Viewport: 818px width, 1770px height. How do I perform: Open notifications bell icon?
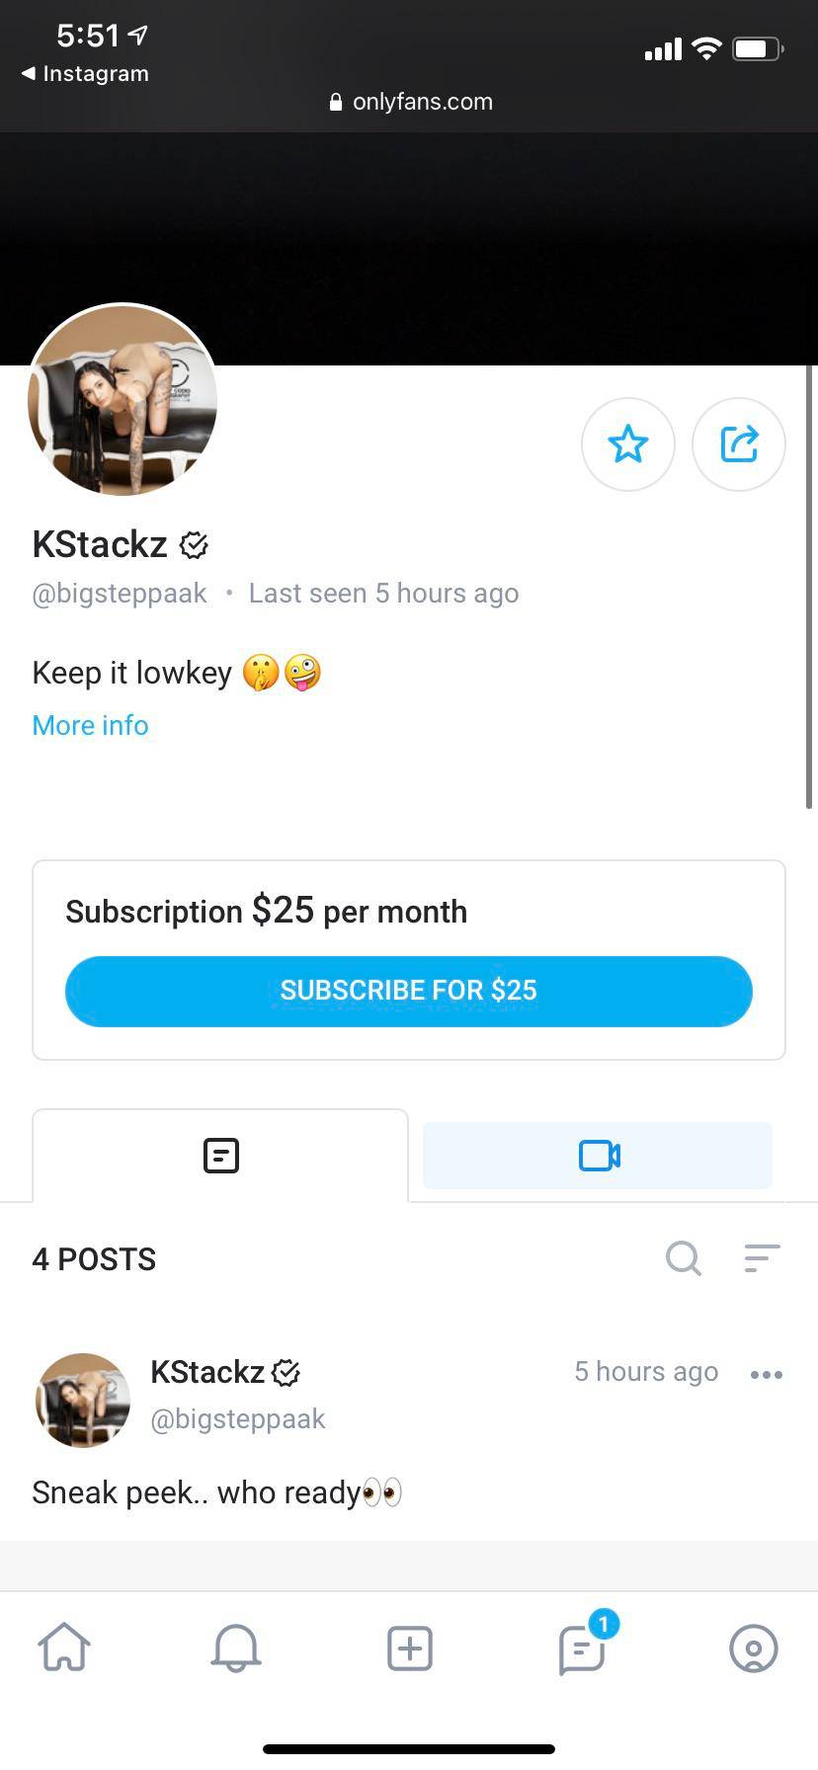point(236,1648)
